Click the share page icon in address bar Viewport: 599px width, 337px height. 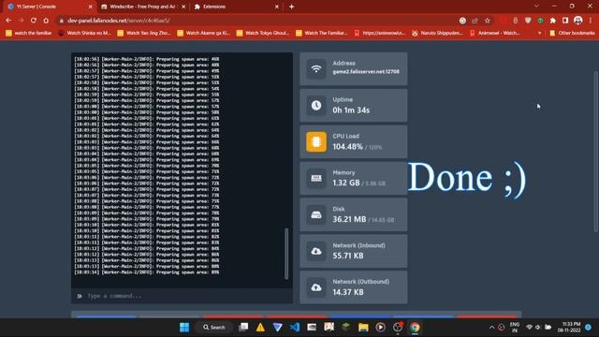[x=475, y=21]
